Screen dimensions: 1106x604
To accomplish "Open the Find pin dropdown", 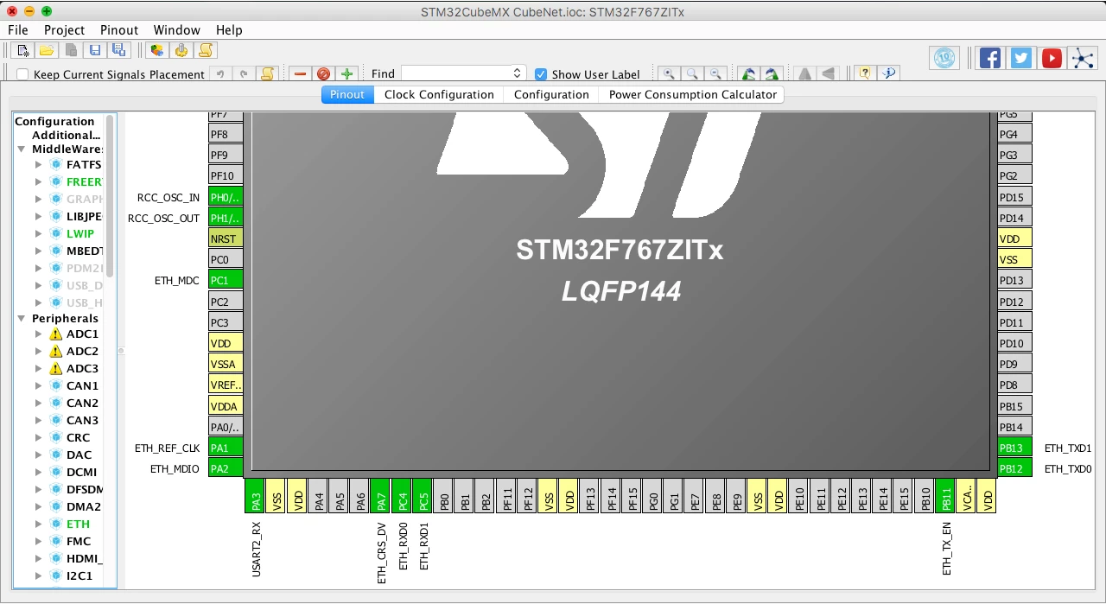I will click(518, 73).
